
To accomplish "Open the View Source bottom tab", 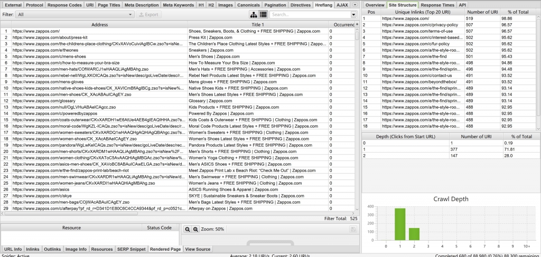I will (198, 249).
